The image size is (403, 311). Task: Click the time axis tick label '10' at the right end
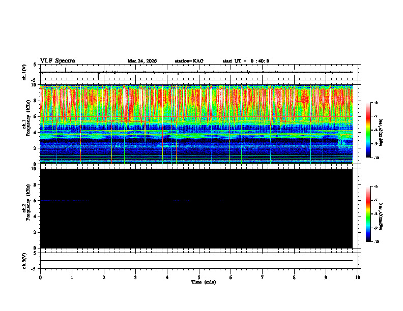click(x=358, y=277)
